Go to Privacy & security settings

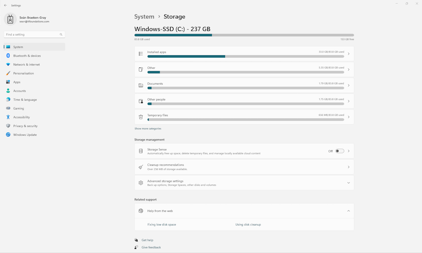tap(25, 126)
